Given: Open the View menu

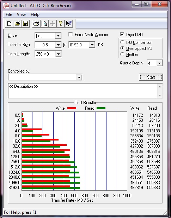Looking at the screenshot, I should click(x=21, y=15).
